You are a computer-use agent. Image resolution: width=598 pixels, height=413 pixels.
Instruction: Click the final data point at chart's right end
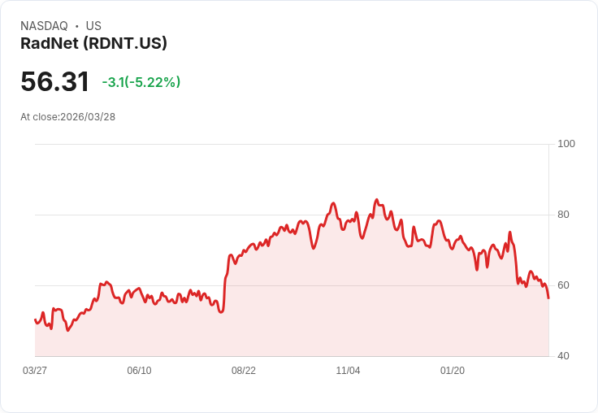pos(548,298)
